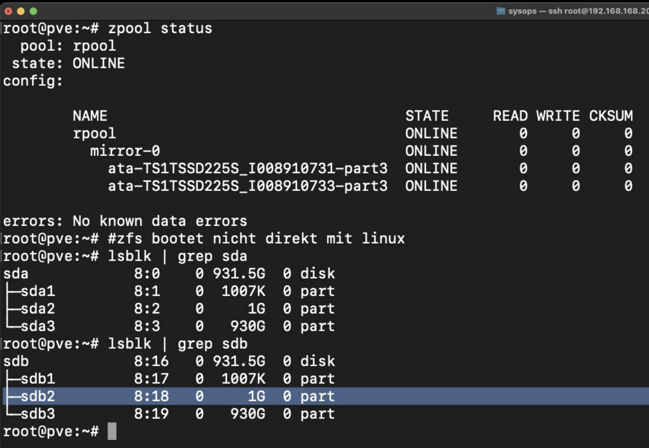Select the CKSUM column header

click(610, 116)
